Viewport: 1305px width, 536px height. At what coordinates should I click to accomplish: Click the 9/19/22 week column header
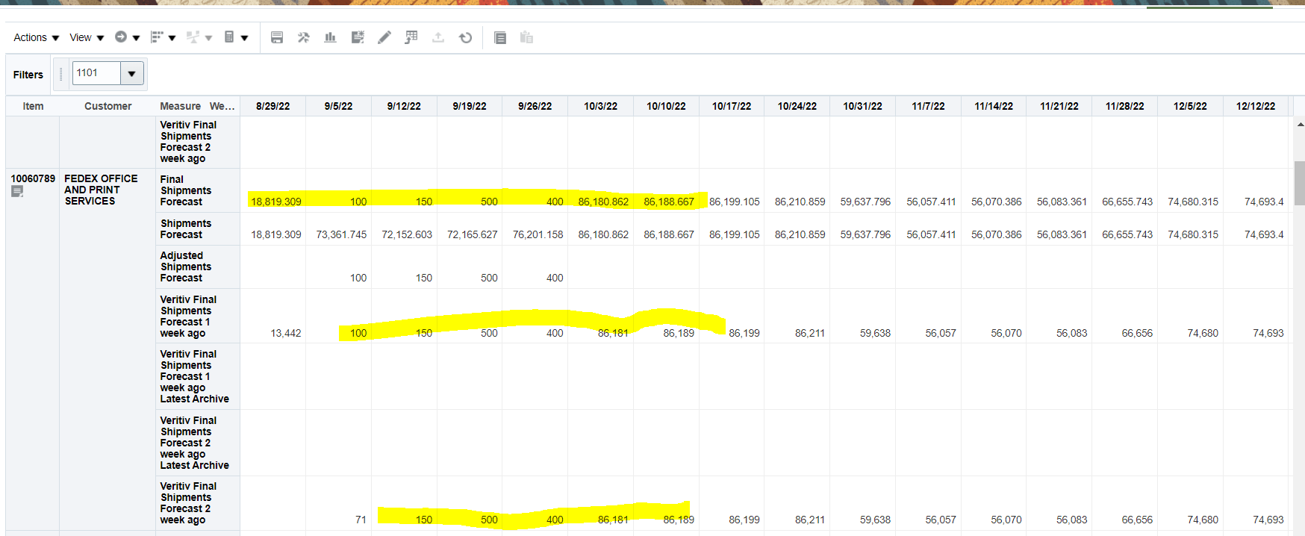[470, 106]
